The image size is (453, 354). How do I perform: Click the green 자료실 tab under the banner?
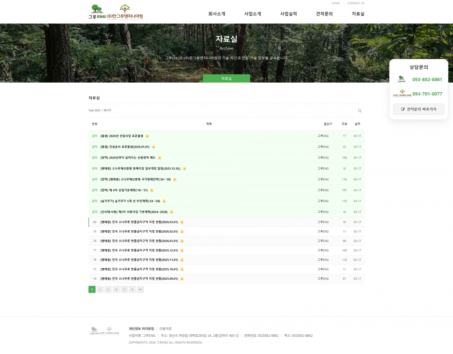(x=226, y=78)
